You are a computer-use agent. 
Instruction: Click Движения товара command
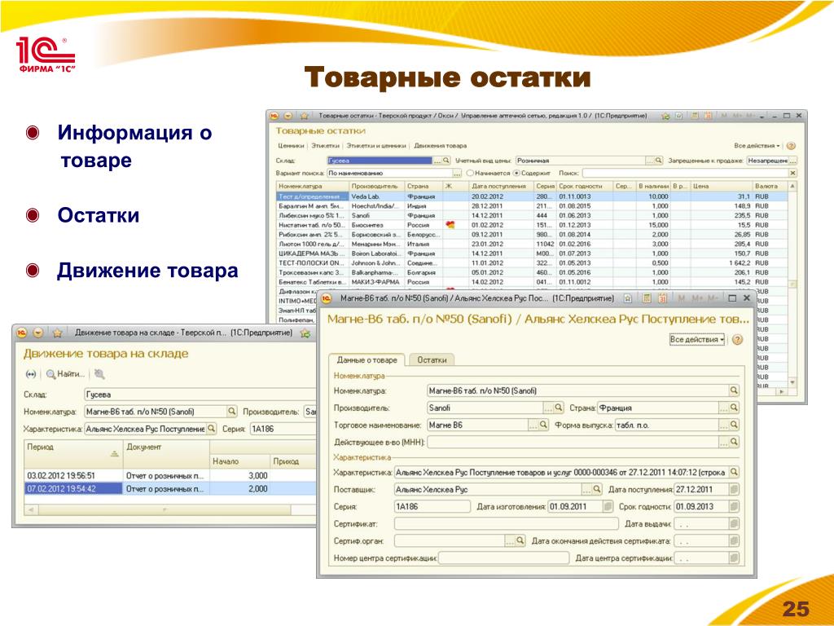click(x=440, y=145)
